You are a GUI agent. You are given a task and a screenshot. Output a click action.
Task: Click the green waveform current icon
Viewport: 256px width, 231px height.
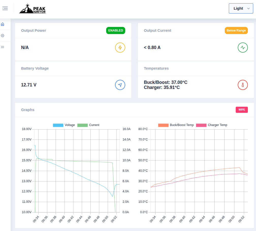point(243,48)
